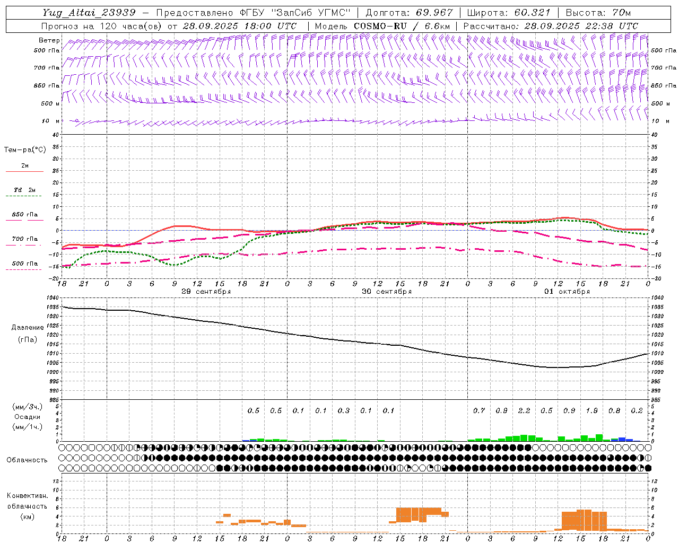This screenshot has width=679, height=543.
Task: Click the '500 гПа' temperature legend entry
Action: (x=24, y=264)
